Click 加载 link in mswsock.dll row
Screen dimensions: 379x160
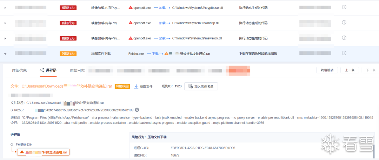[162, 38]
